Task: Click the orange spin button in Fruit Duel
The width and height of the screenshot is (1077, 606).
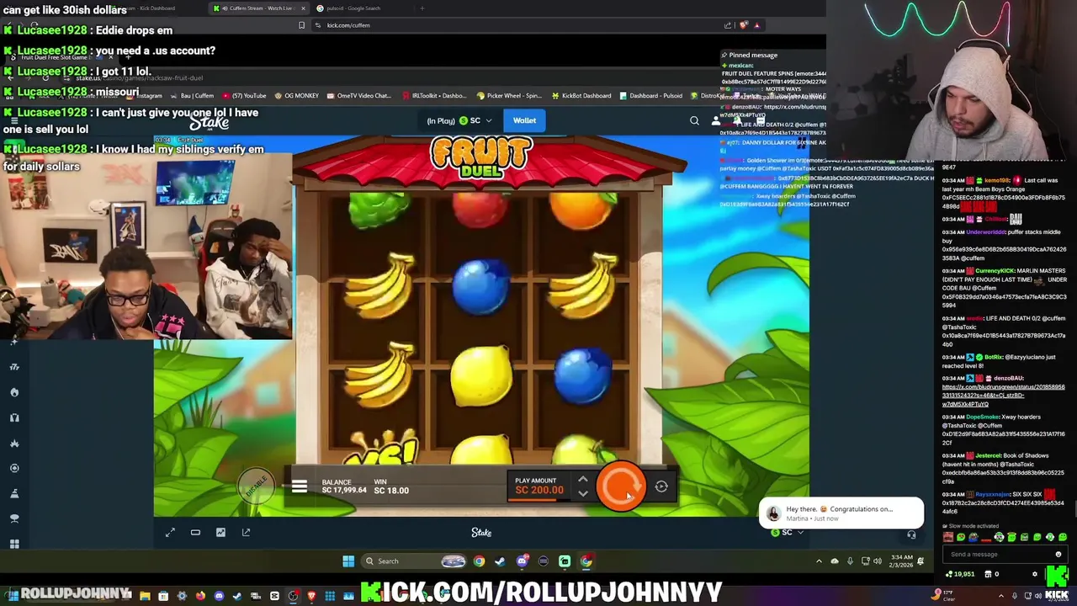Action: tap(621, 486)
